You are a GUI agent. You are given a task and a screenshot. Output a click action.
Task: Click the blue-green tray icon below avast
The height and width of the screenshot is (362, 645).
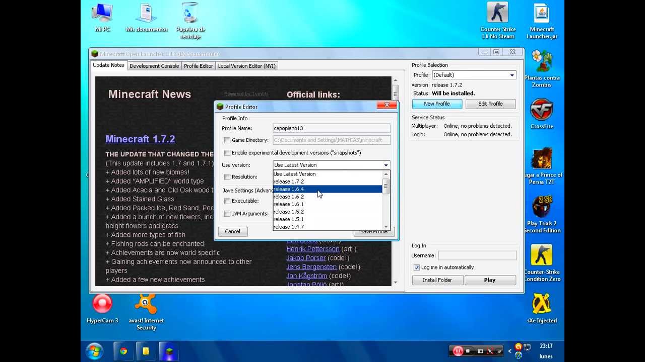click(518, 355)
